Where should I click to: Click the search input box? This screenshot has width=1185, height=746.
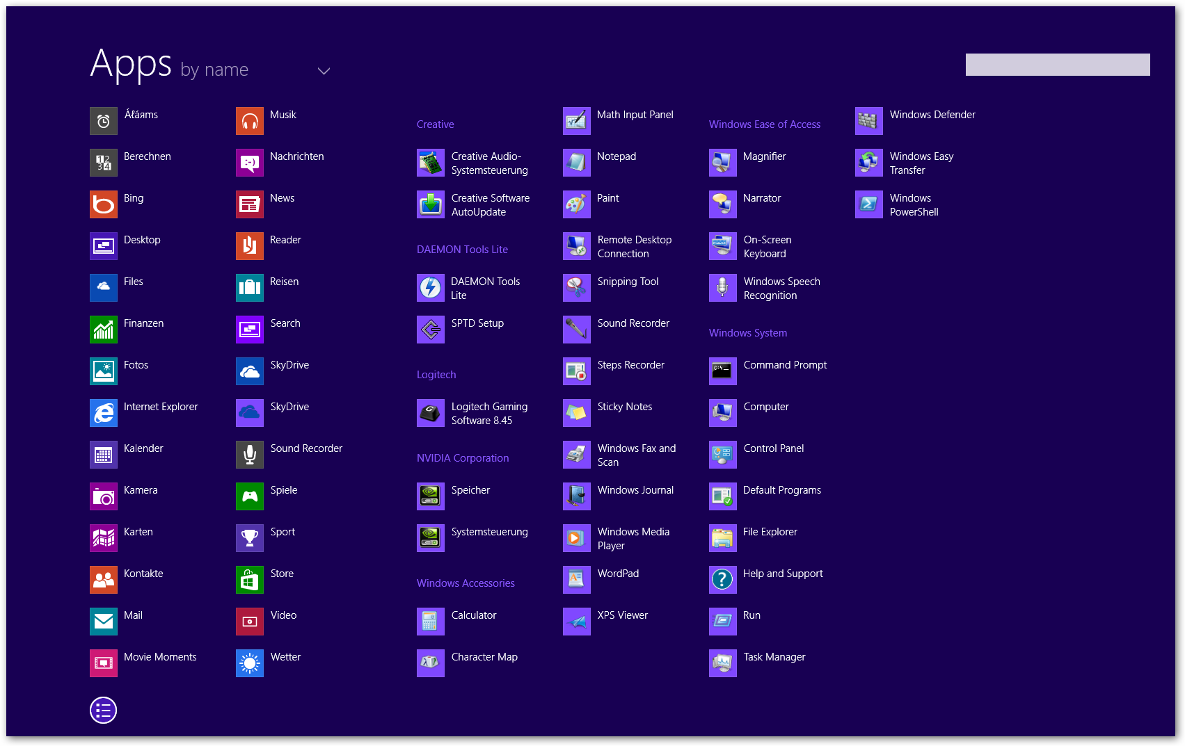click(x=1058, y=65)
